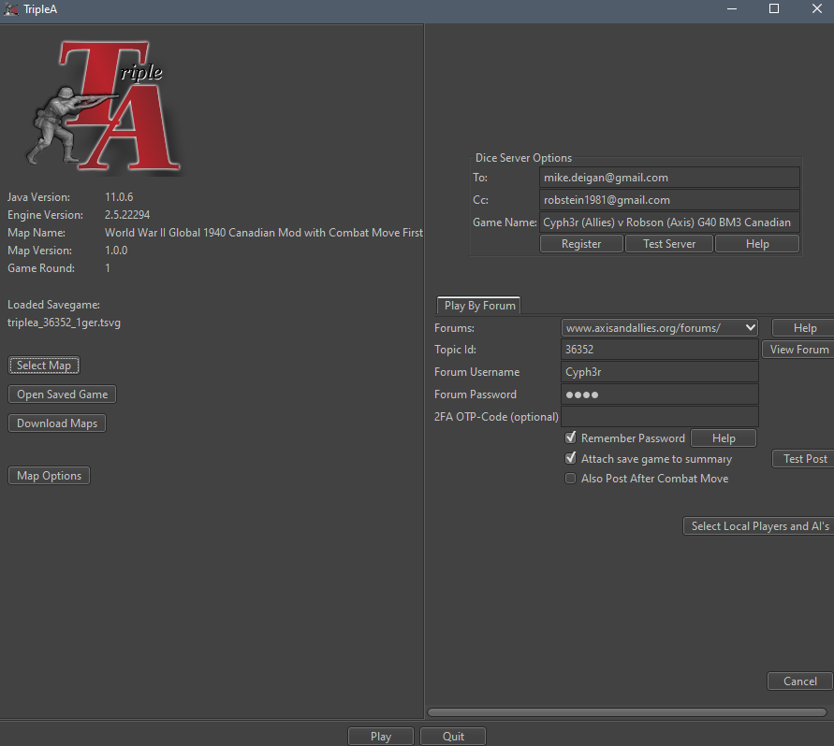
Task: Send a Test Post
Action: [804, 459]
